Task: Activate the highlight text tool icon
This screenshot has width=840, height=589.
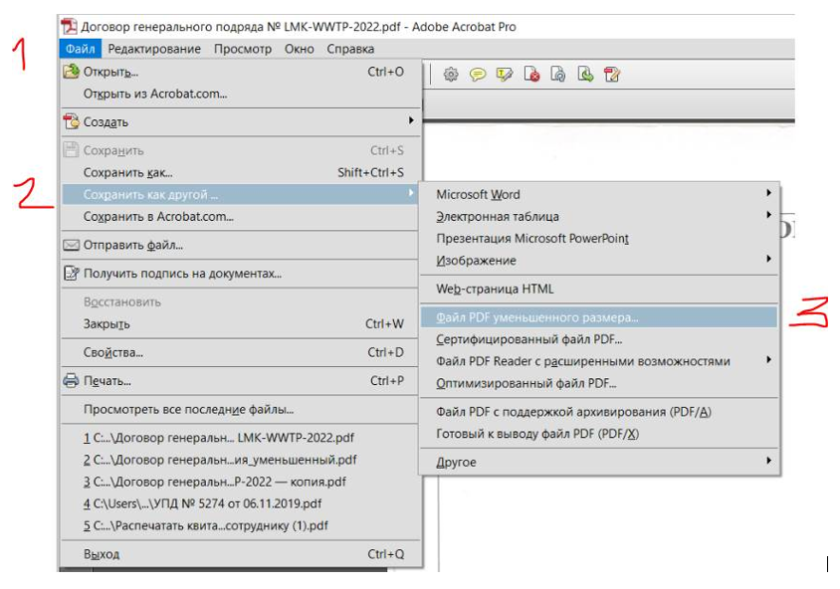Action: [x=505, y=75]
